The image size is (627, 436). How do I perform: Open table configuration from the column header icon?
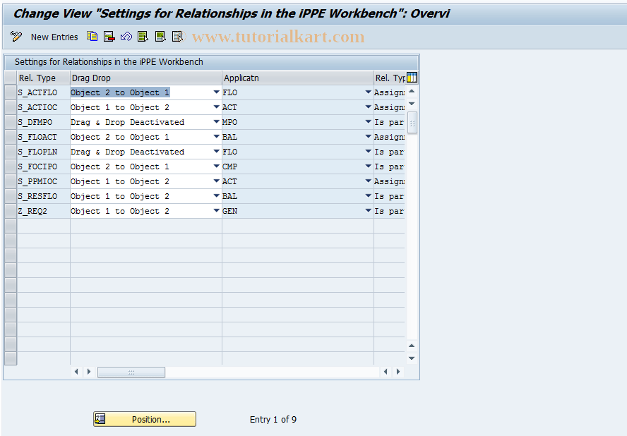click(410, 78)
